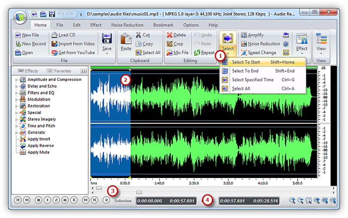
Task: Expand the Modulation node
Action: tap(16, 100)
